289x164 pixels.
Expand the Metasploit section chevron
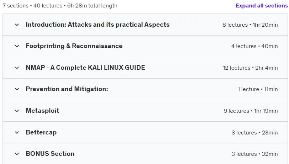17,111
